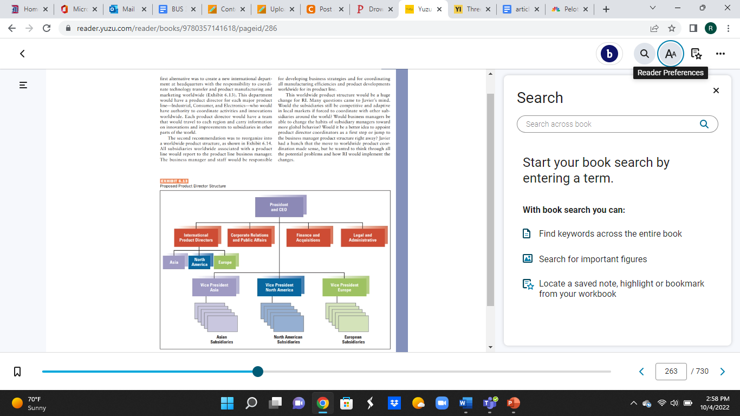Click Chrome's back navigation arrow
Viewport: 740px width, 416px height.
point(12,28)
